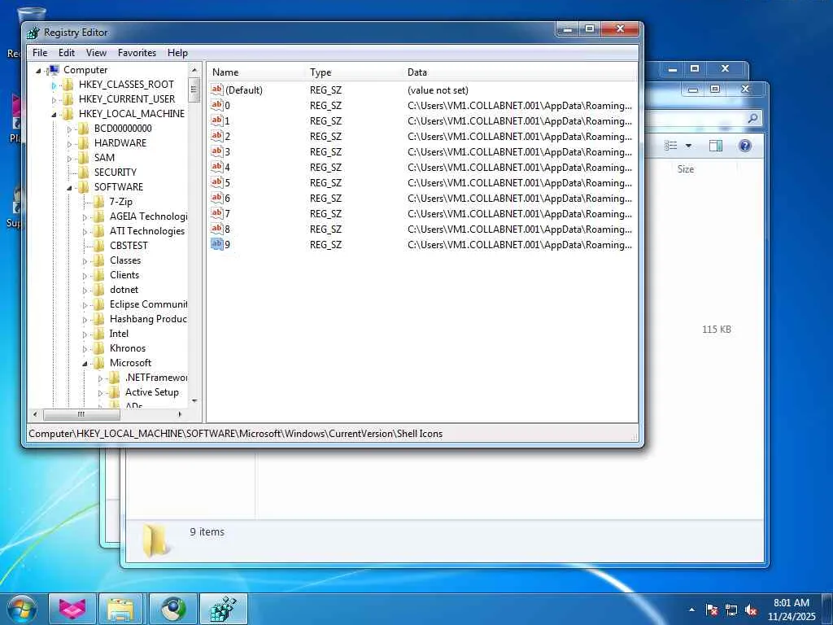Select the AGEIA Technologies key

pyautogui.click(x=148, y=216)
